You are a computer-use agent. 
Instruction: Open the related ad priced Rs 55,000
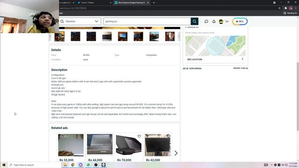[71, 147]
